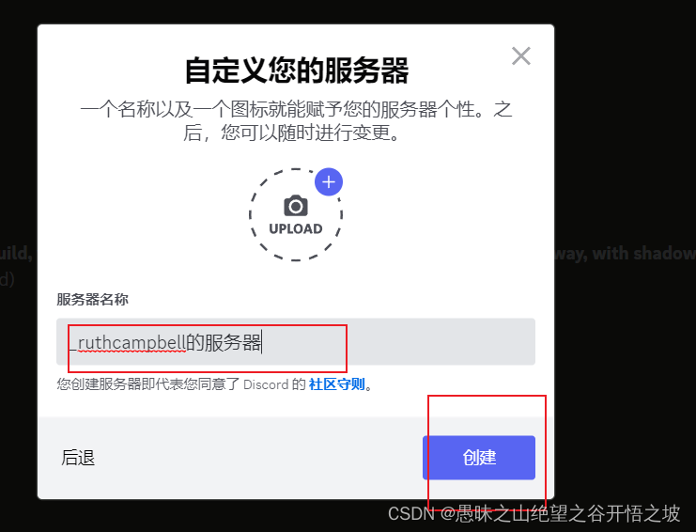
Task: Click the underlined word ruthcampbell
Action: pyautogui.click(x=131, y=343)
